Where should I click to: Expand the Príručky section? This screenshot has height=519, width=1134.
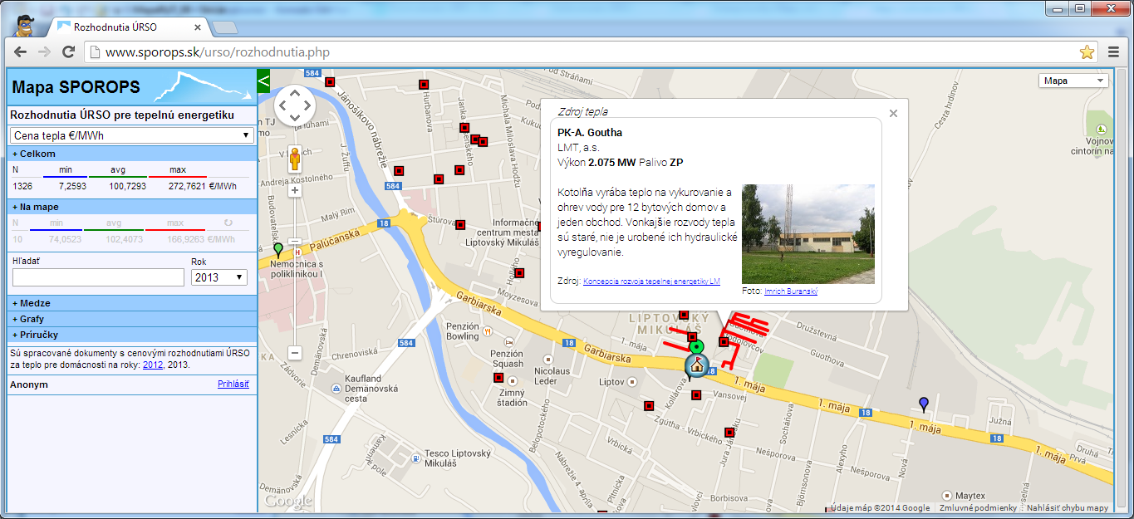pos(132,335)
